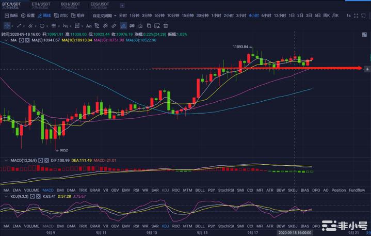The height and width of the screenshot is (236, 371).
Task: Delete drawings with the trash icon
Action: tap(166, 26)
